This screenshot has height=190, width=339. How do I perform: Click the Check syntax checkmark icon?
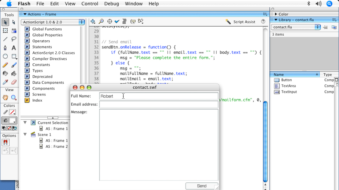(x=117, y=21)
